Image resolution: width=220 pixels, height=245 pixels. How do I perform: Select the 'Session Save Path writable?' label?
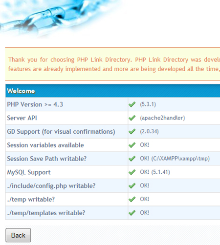pyautogui.click(x=47, y=159)
